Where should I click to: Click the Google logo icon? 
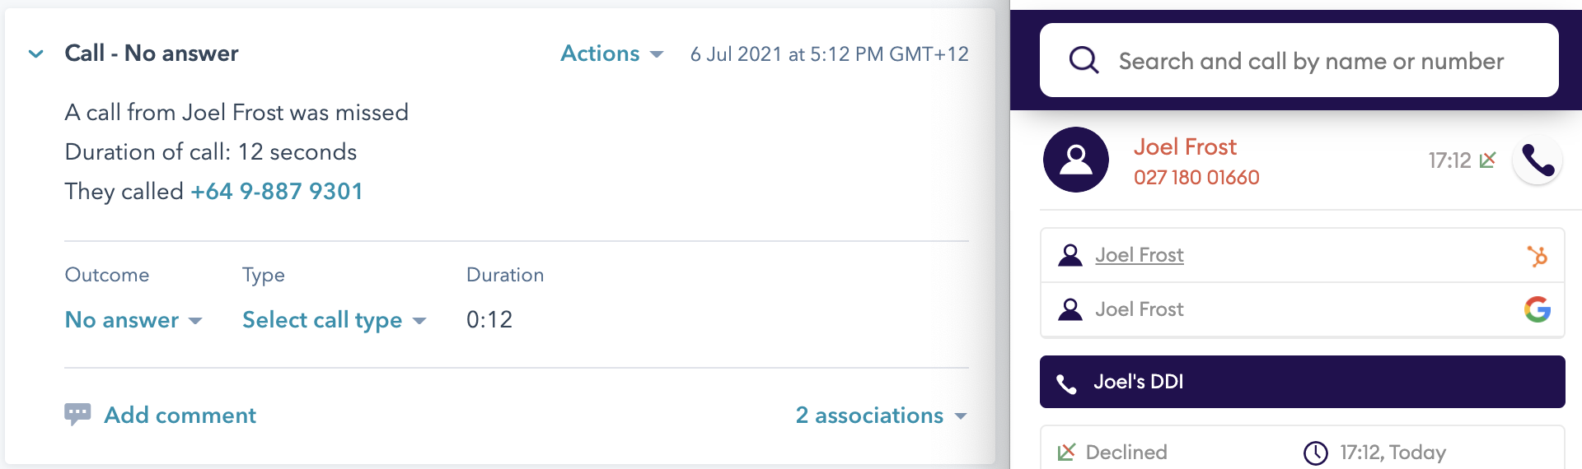1537,309
